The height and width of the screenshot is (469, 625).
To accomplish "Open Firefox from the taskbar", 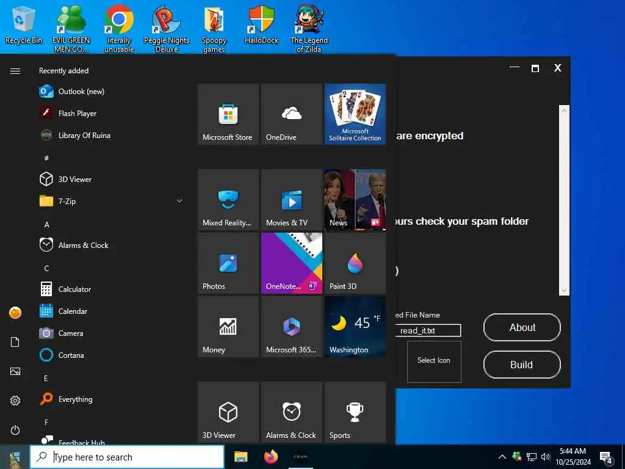I will [271, 457].
